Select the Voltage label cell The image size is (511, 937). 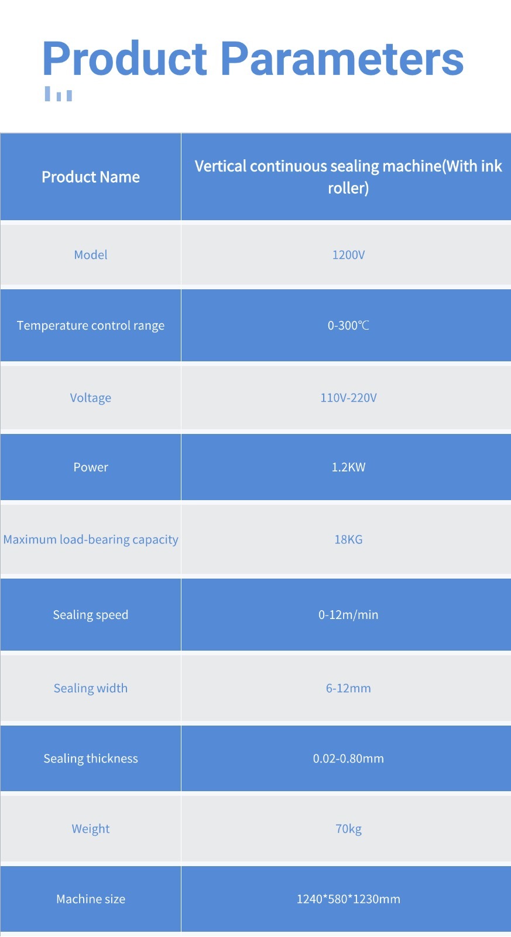(x=91, y=398)
